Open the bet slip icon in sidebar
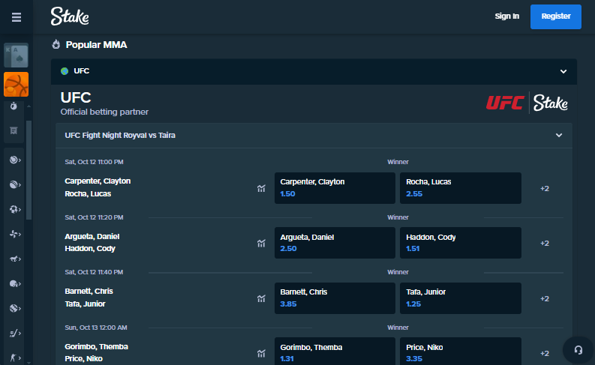The width and height of the screenshot is (595, 365). (x=14, y=130)
